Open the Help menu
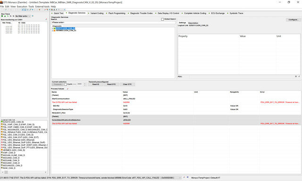302x181 pixels. coord(53,7)
